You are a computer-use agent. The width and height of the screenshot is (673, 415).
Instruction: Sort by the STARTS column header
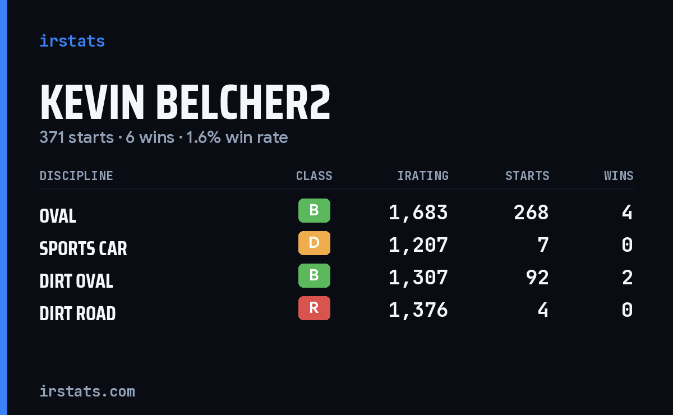[x=527, y=176]
